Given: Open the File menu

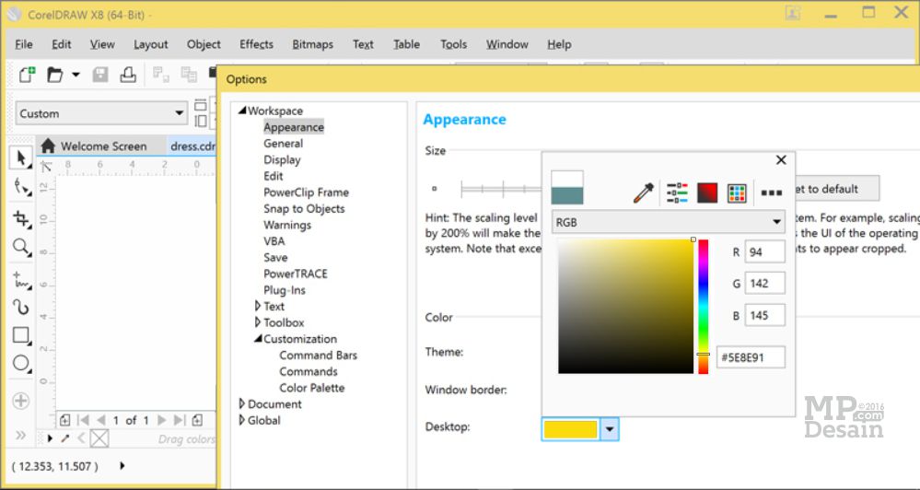Looking at the screenshot, I should click(23, 44).
